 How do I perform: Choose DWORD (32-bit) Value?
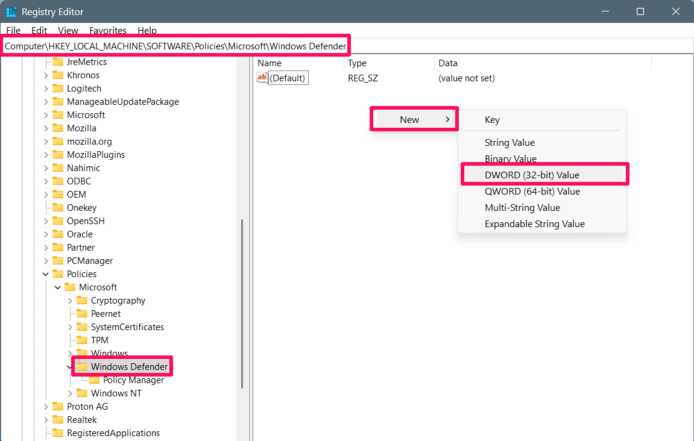pyautogui.click(x=544, y=175)
